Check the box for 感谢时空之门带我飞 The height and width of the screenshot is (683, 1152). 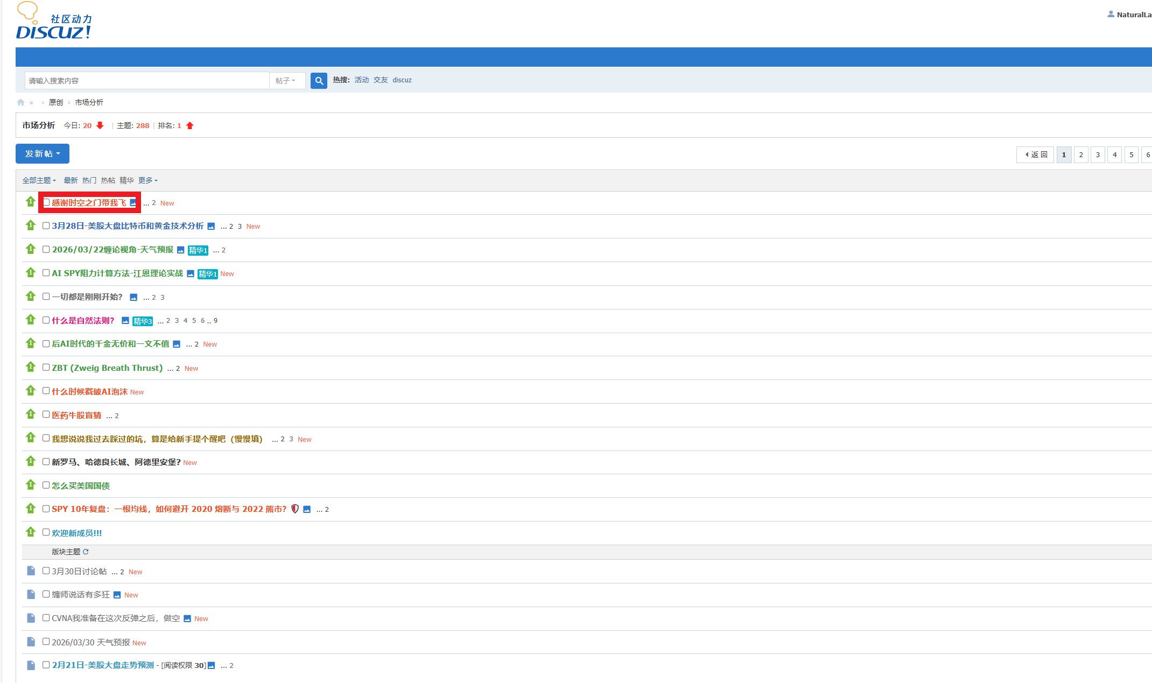[x=46, y=202]
